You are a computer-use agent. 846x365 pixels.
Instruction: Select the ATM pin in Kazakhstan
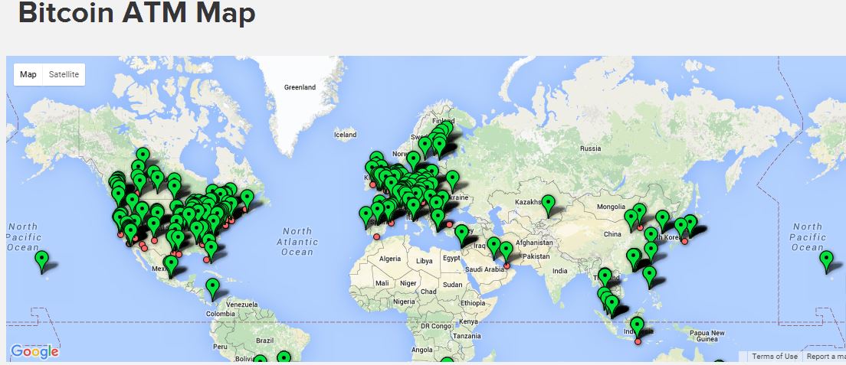[x=548, y=206]
